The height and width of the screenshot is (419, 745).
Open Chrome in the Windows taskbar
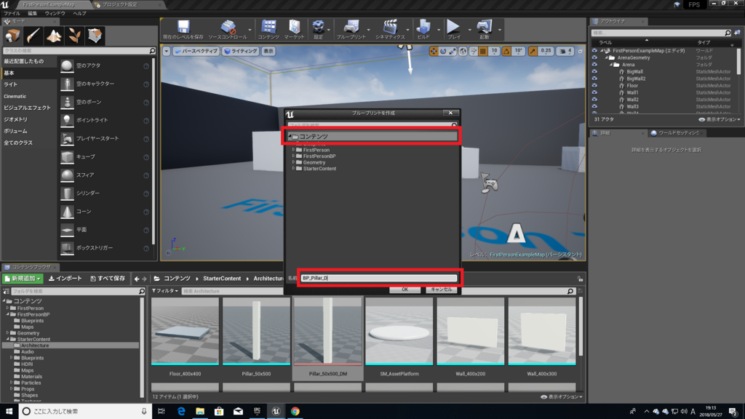pyautogui.click(x=295, y=411)
